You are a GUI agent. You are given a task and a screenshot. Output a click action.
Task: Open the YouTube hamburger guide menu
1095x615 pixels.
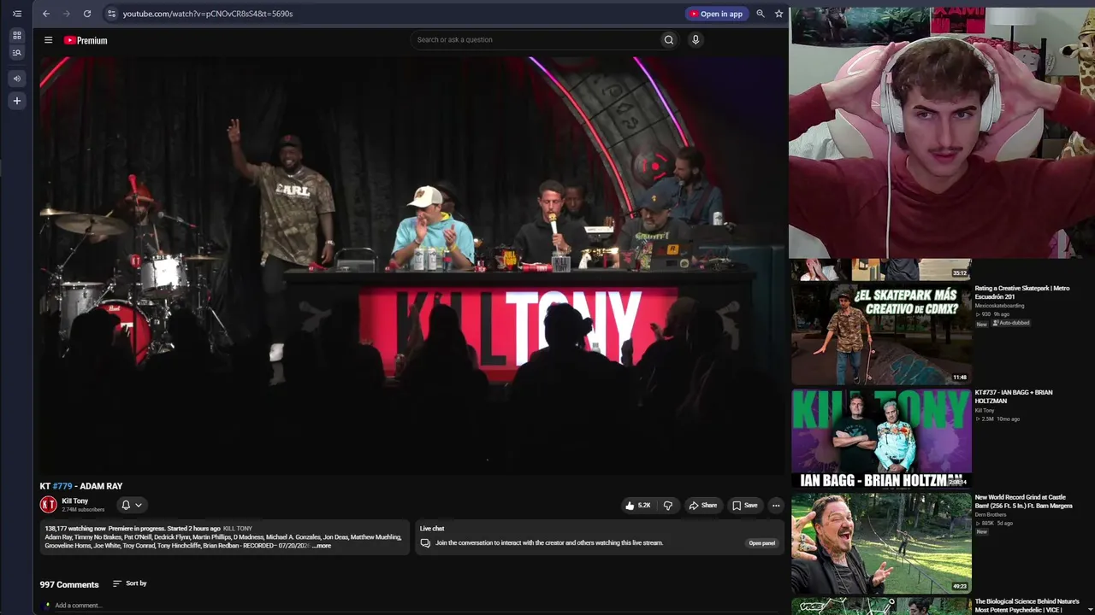pyautogui.click(x=49, y=40)
